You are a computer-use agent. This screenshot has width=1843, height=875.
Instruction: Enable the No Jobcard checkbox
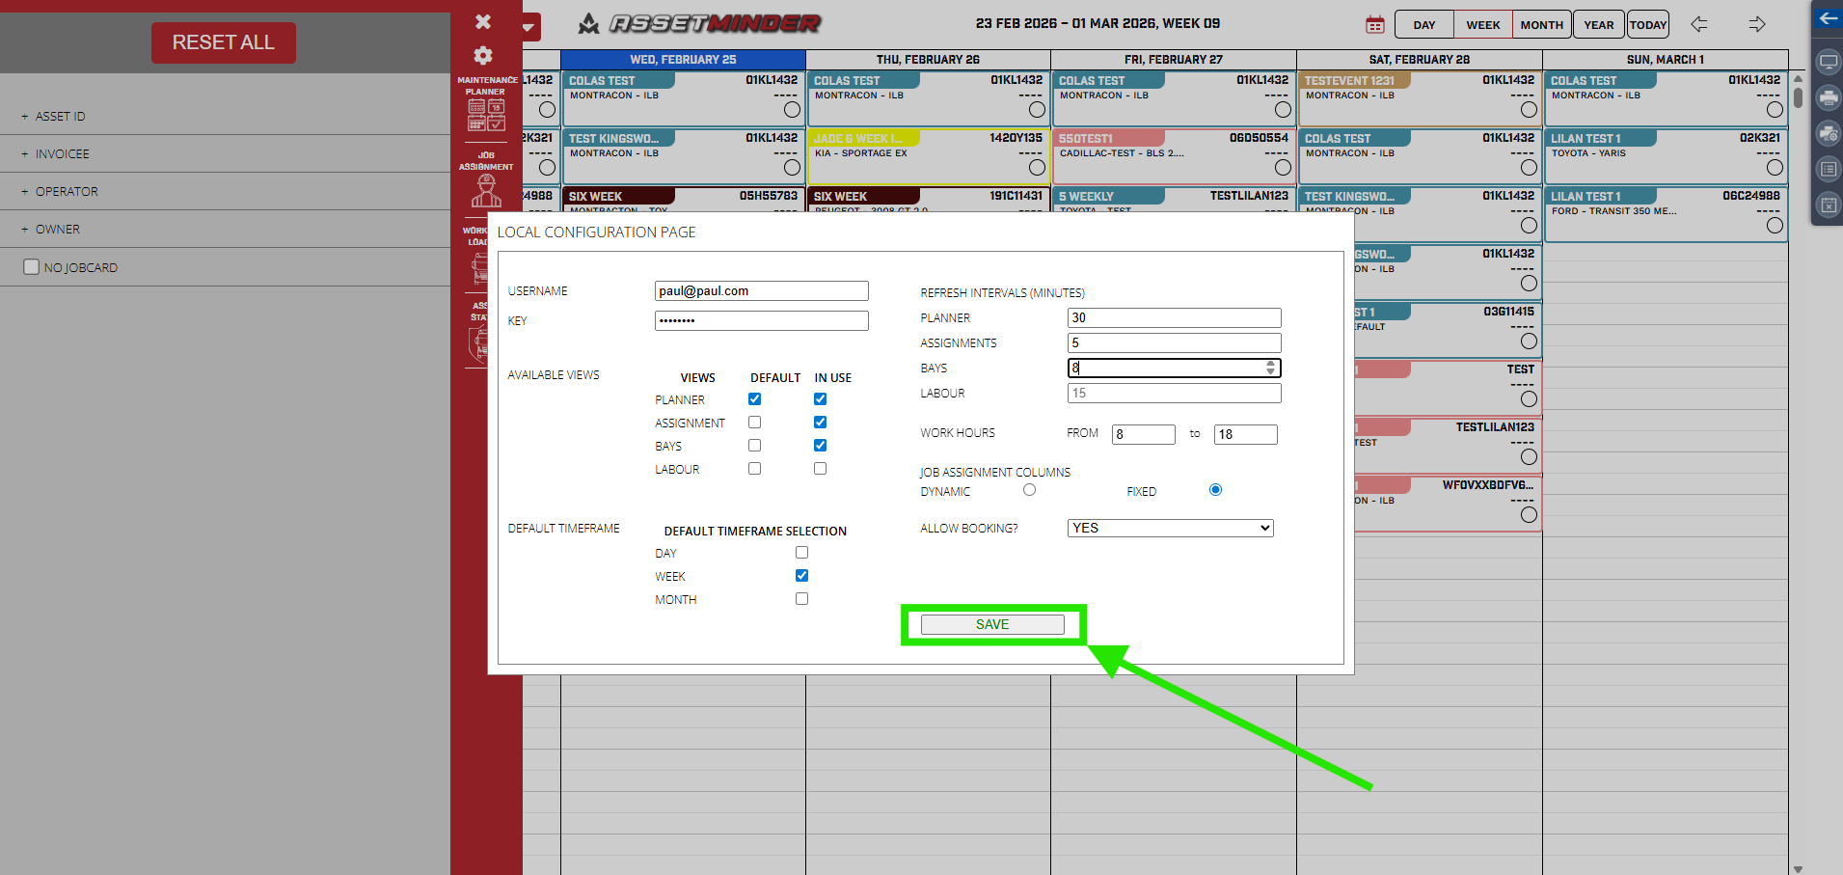click(32, 267)
